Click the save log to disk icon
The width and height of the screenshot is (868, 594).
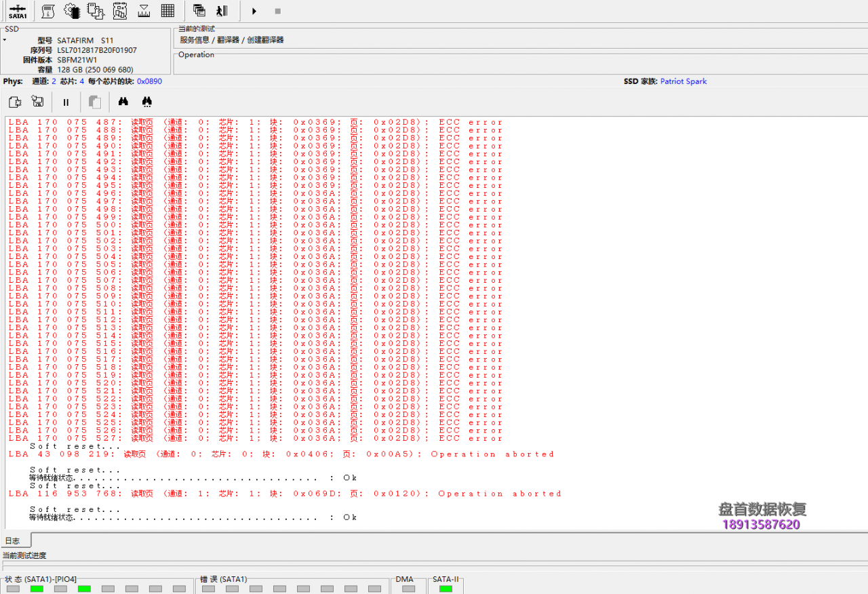click(38, 102)
